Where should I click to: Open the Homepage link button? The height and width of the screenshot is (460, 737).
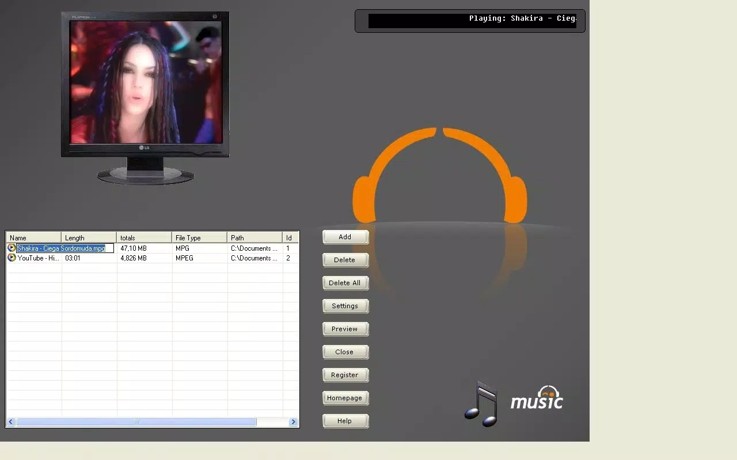tap(345, 398)
